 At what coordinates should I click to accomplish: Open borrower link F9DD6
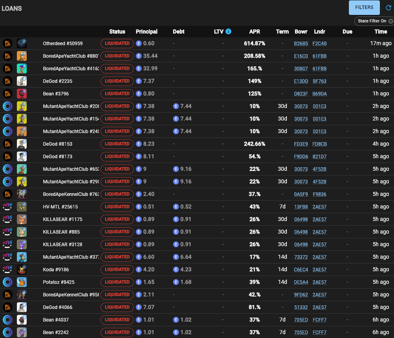[x=301, y=157]
